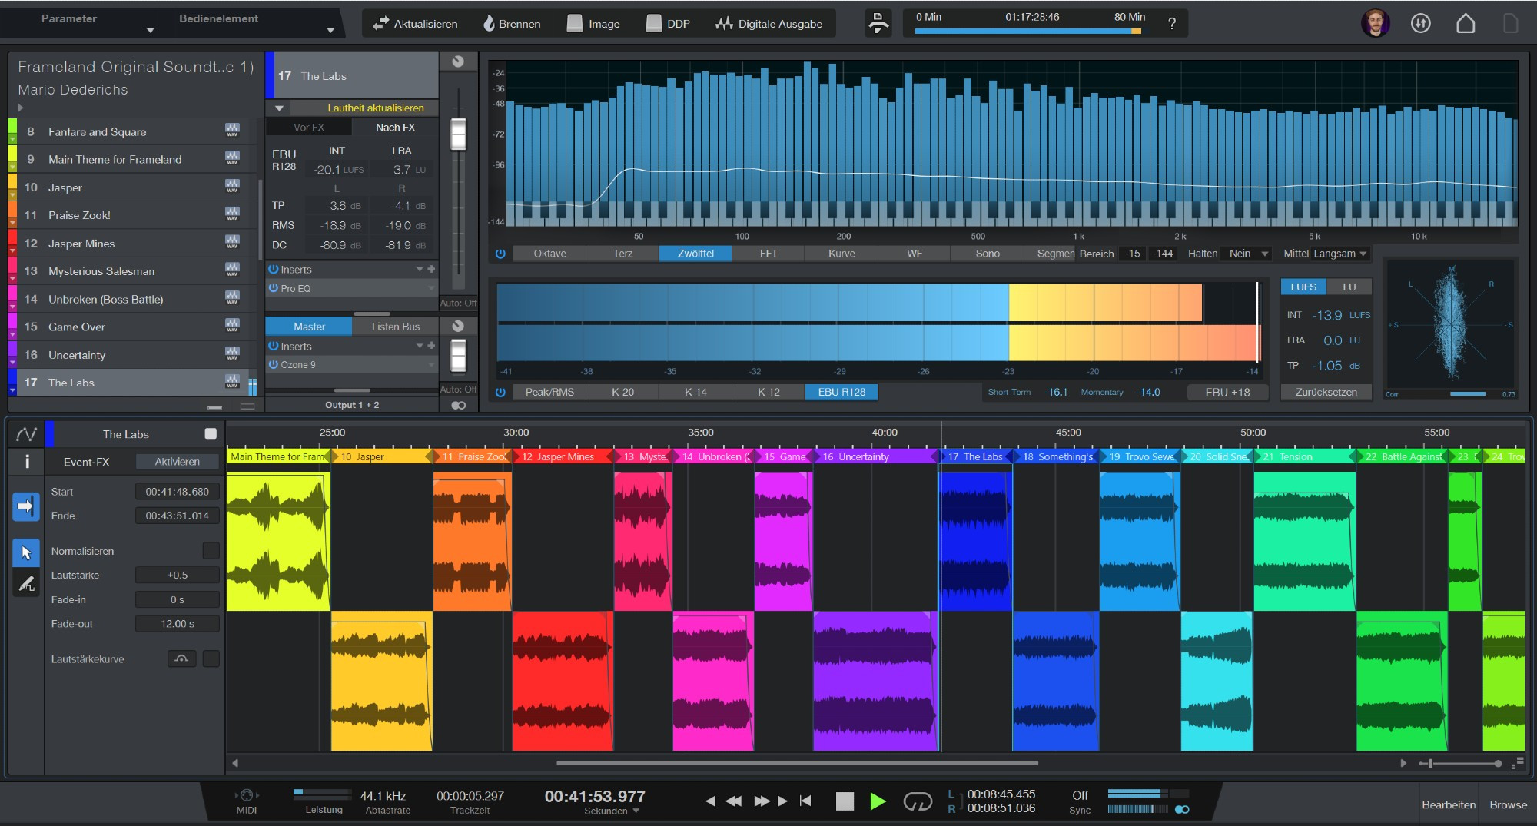Click the EBU +18 button
Viewport: 1537px width, 826px height.
coord(1227,392)
